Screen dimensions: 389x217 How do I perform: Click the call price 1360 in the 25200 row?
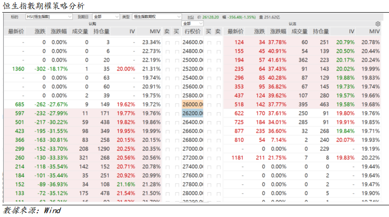click(x=18, y=69)
